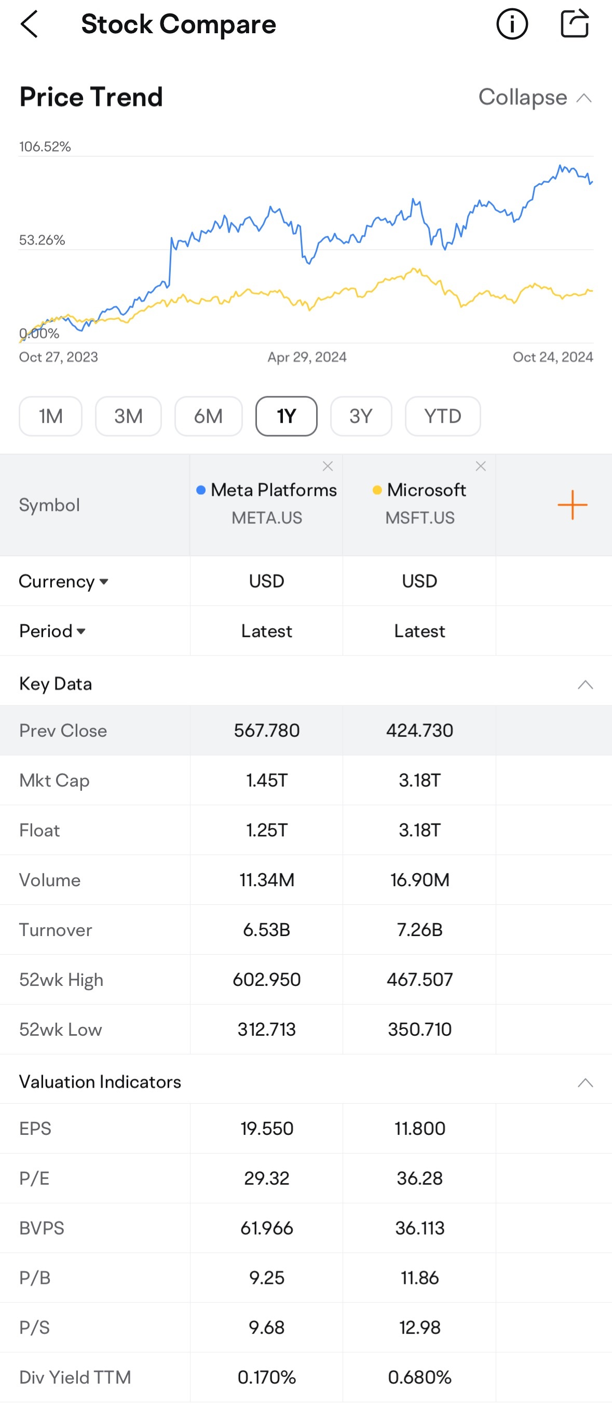Screen dimensions: 612x1409
Task: Tap Microsoft's 52wk High 467.507
Action: click(x=419, y=979)
